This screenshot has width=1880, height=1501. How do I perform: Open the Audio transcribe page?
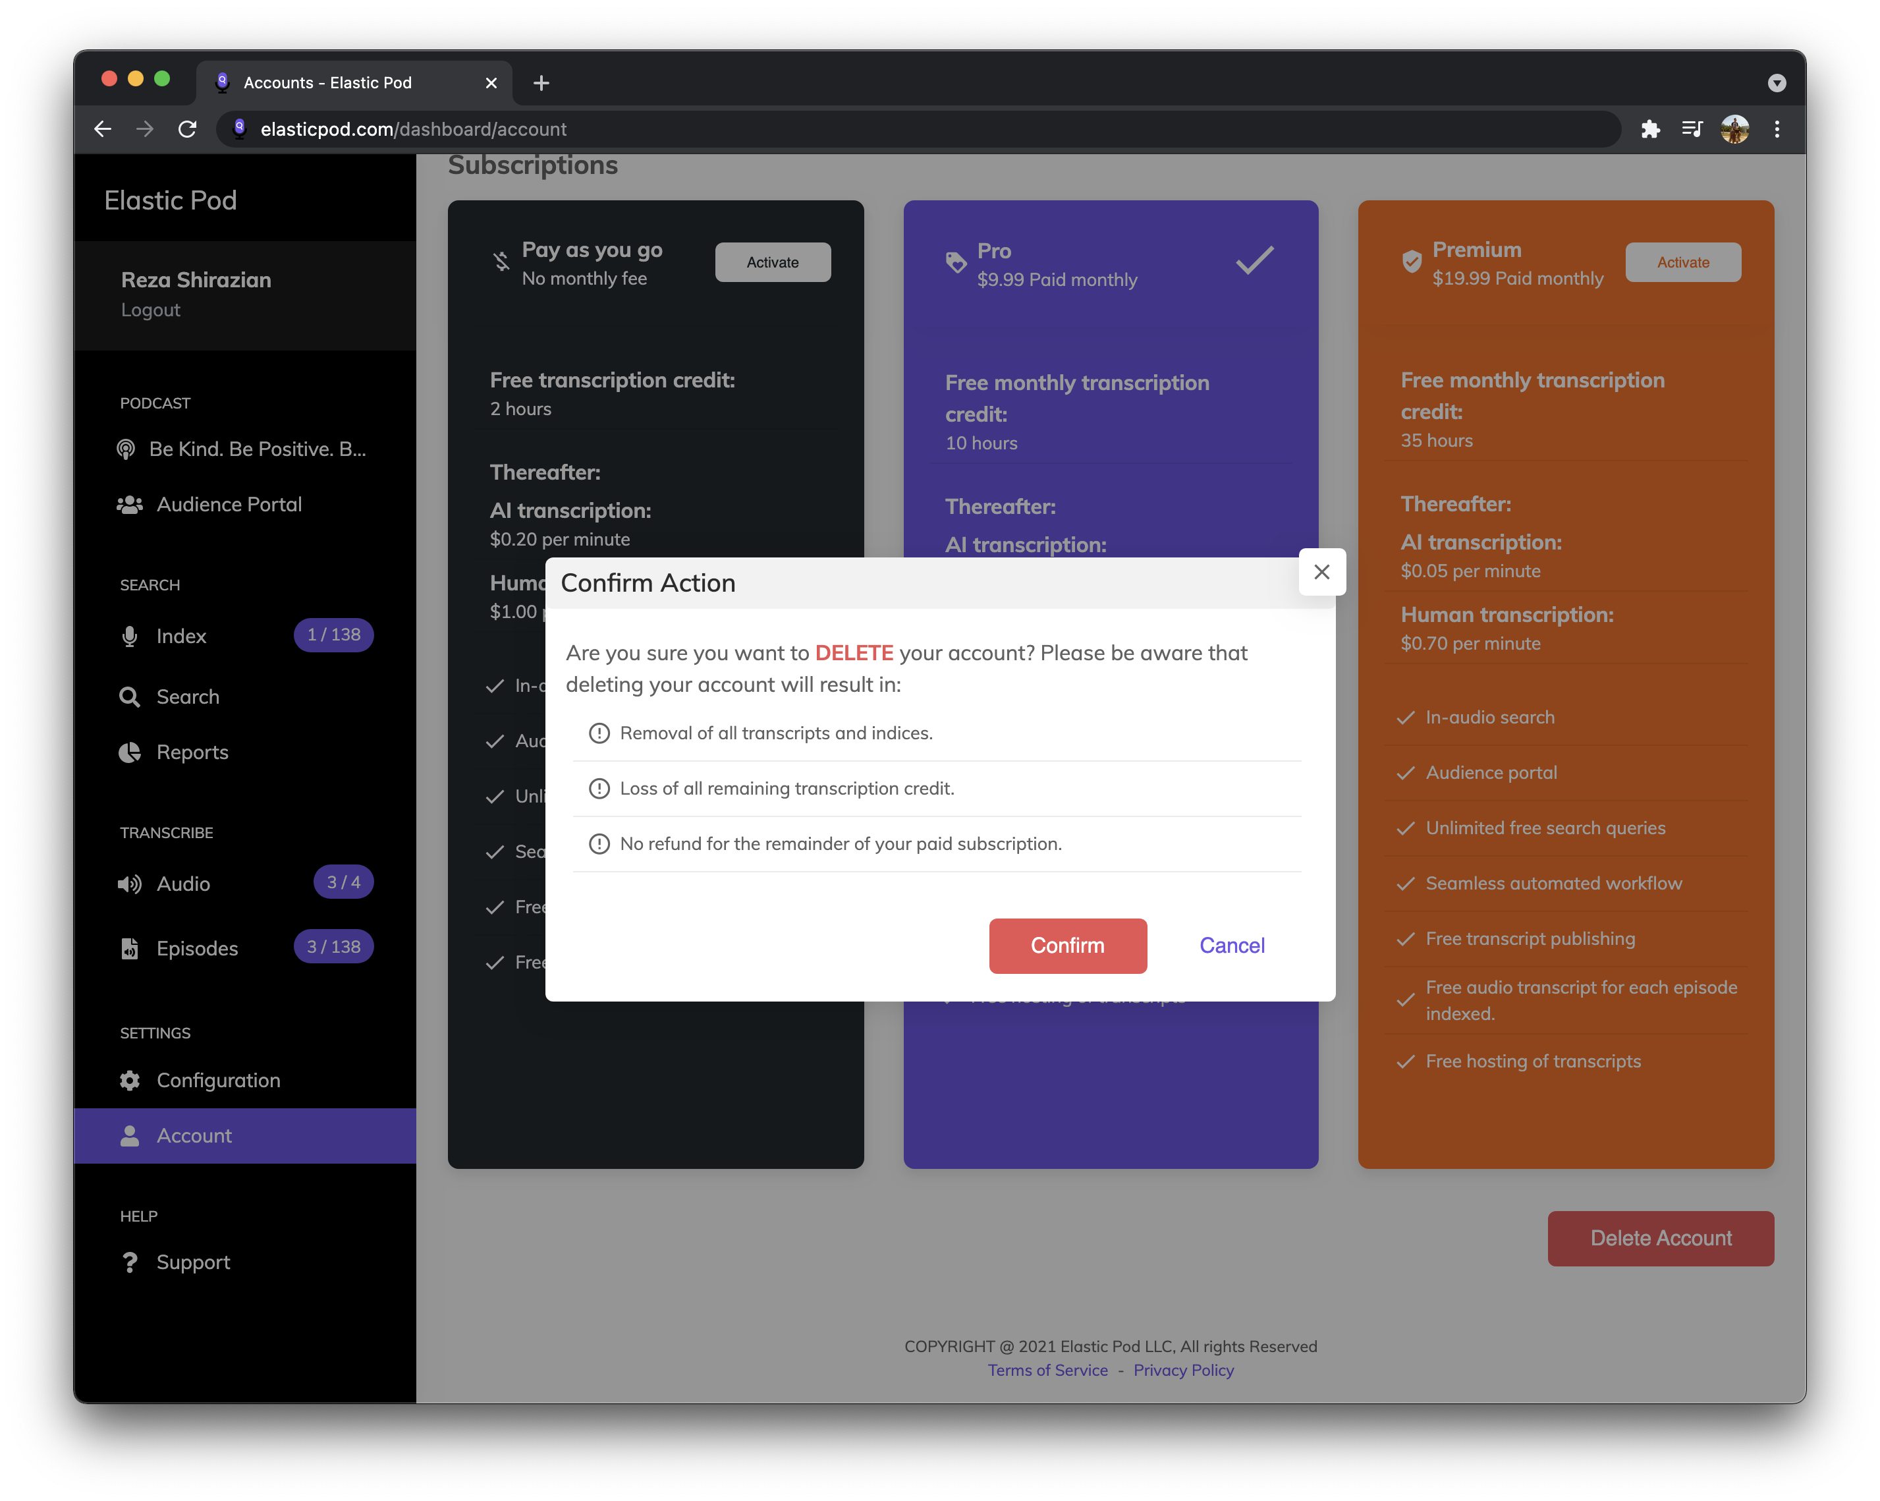point(183,884)
